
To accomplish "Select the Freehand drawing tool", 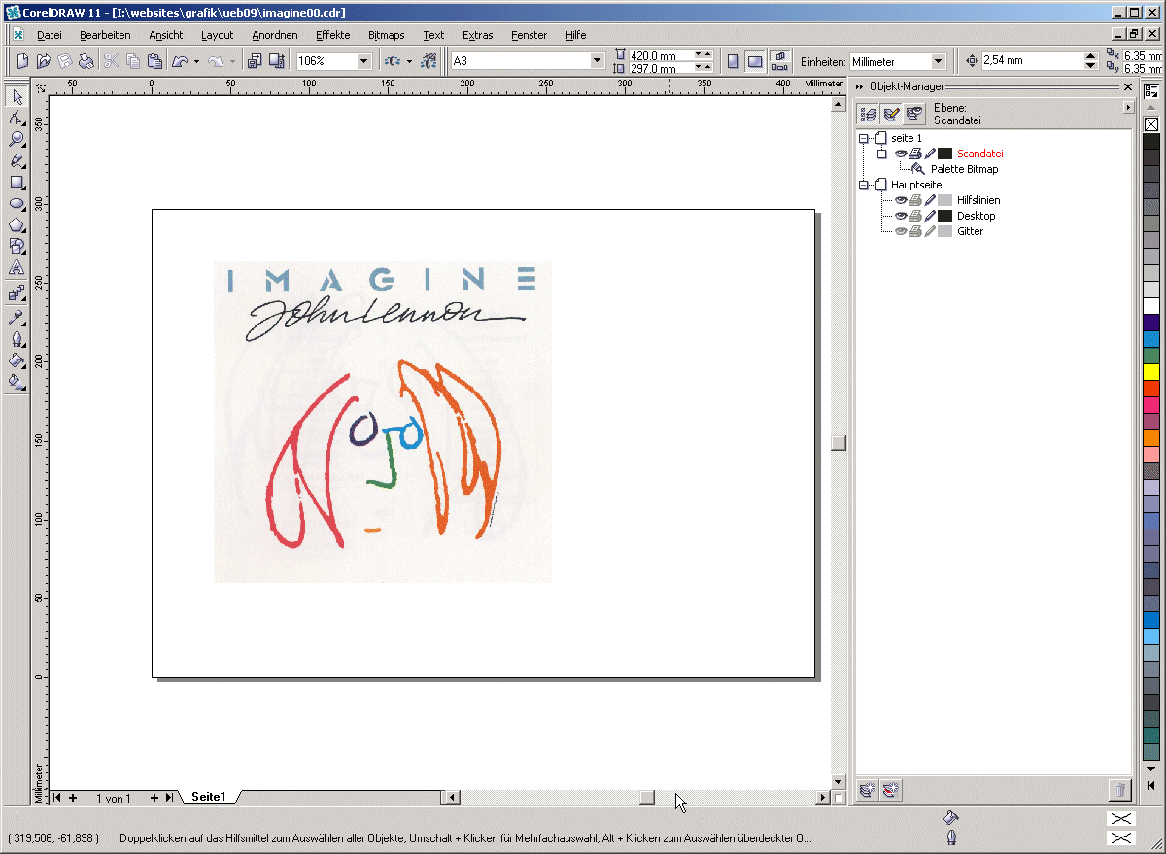I will tap(17, 160).
